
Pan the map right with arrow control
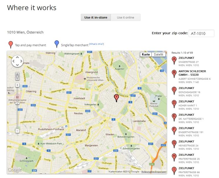pyautogui.click(x=21, y=61)
